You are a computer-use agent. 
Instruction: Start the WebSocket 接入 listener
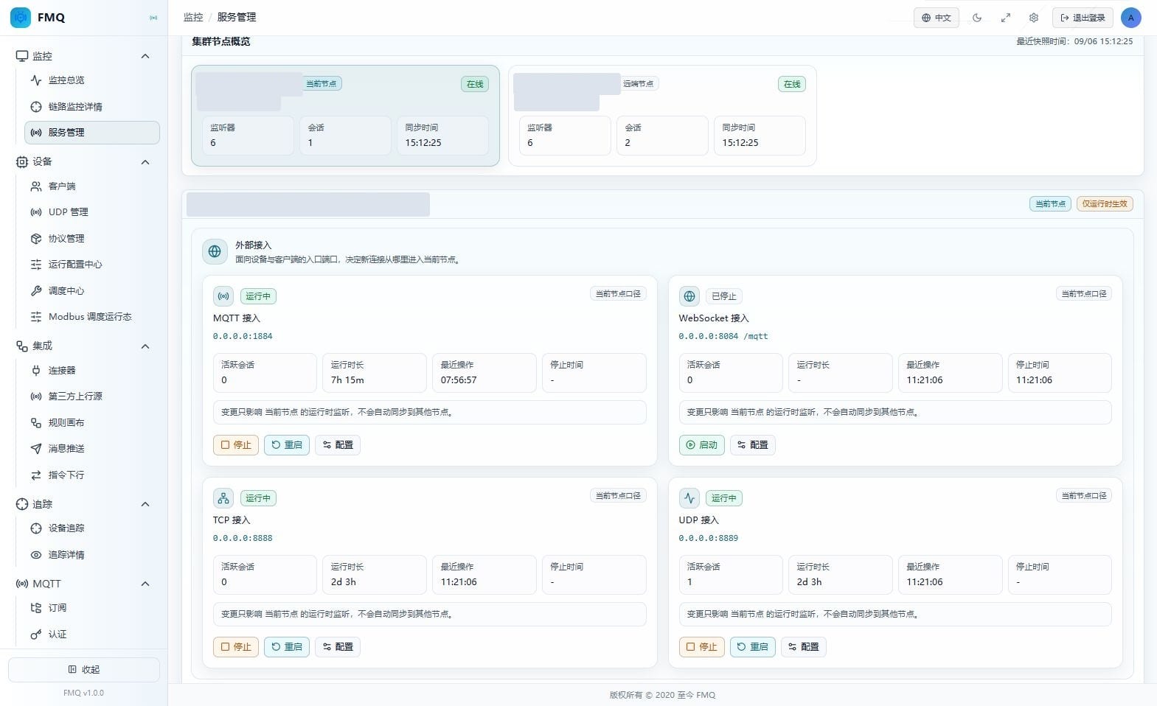click(701, 445)
